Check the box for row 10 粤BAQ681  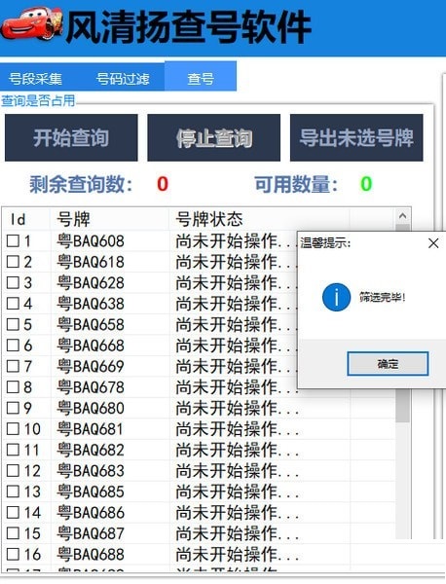click(x=13, y=429)
